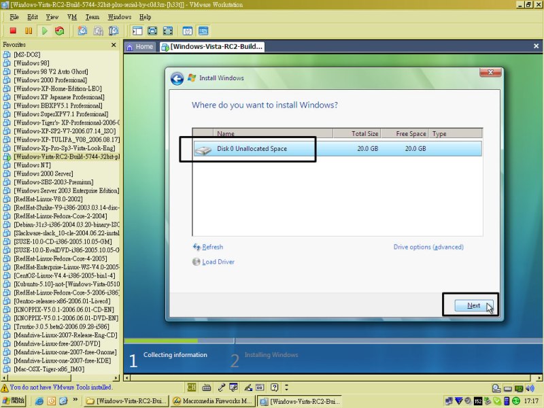Click the Next button in the installer
544x408 pixels.
tap(473, 305)
